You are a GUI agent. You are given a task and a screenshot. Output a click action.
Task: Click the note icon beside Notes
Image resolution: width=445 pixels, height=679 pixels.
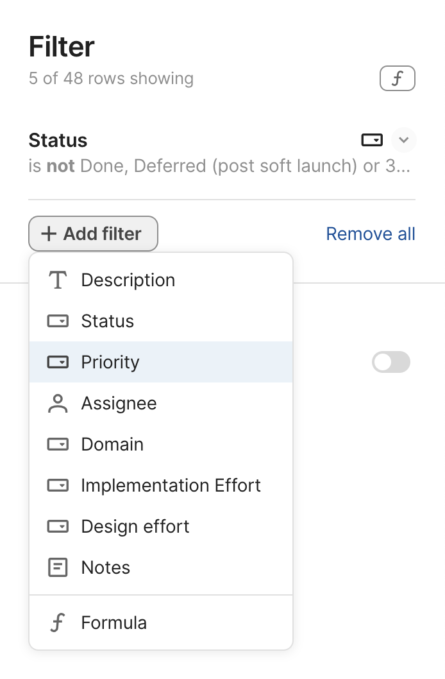[x=58, y=568]
